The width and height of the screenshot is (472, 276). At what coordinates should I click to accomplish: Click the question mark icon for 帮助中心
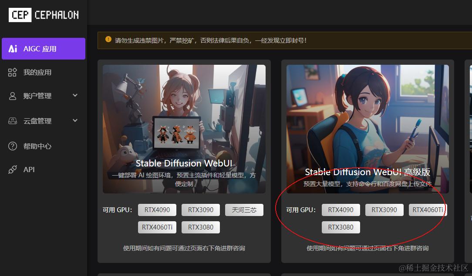[x=12, y=146]
